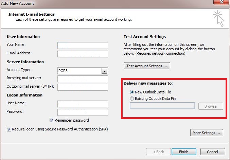Select Existing Outlook Data File option
Viewport: 230px width, 160px height.
coord(132,99)
